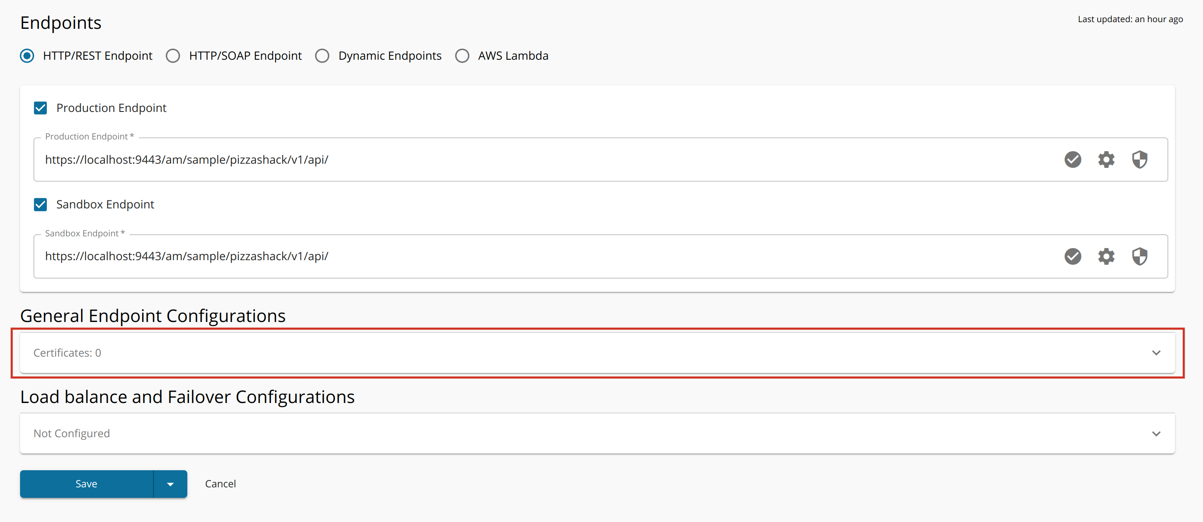Disable the Production Endpoint checkbox

point(40,108)
